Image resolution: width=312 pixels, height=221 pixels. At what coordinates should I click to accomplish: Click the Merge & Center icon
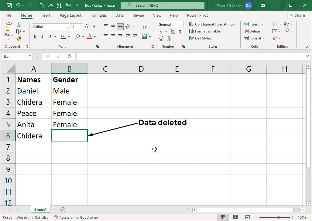coord(145,36)
